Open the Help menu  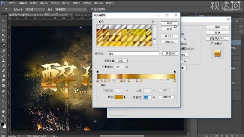110,3
